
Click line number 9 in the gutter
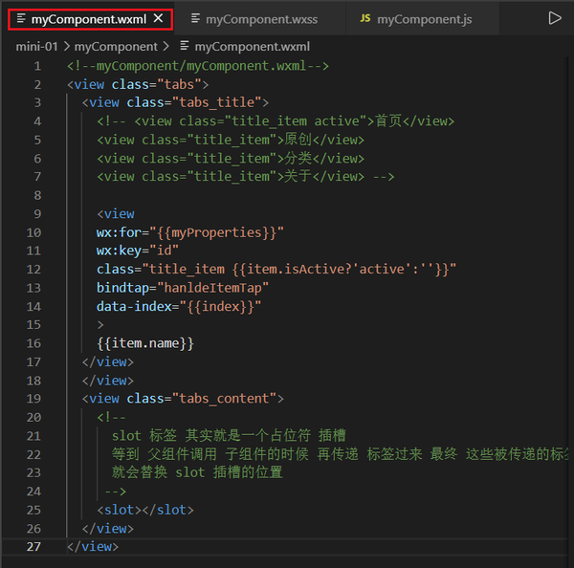(x=37, y=214)
